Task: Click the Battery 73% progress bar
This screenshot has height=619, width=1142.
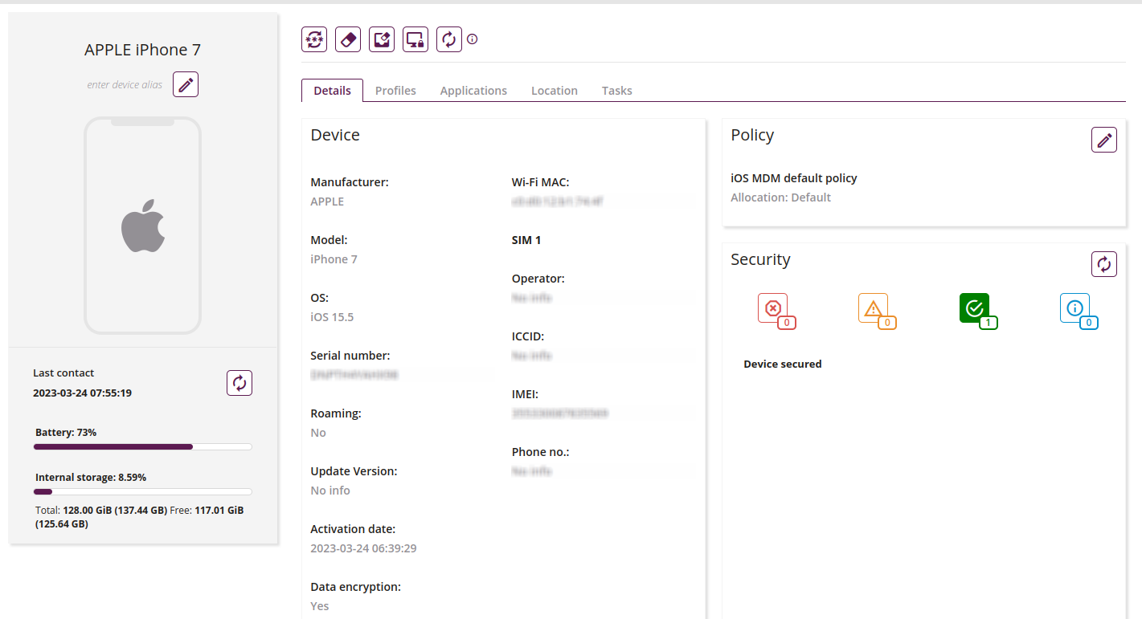Action: (143, 446)
